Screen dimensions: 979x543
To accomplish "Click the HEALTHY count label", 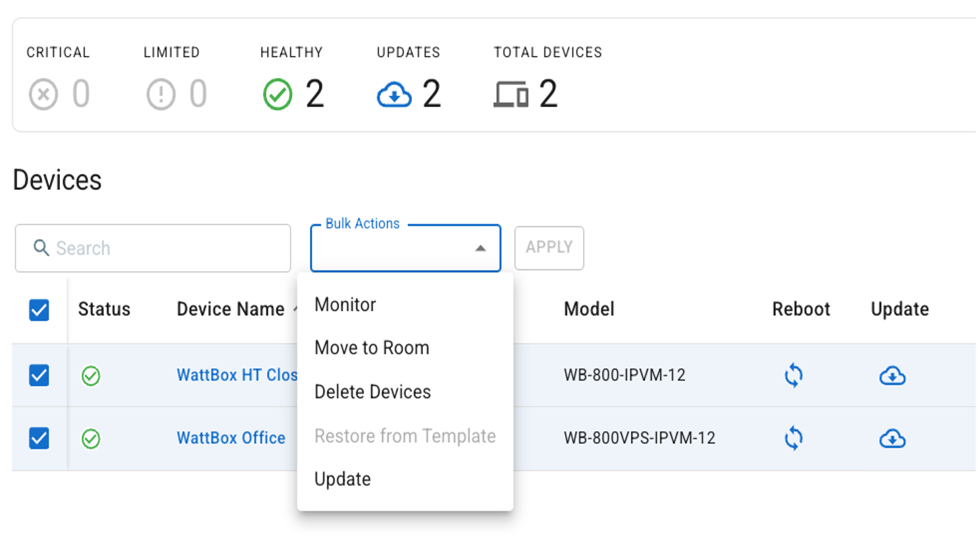I will 291,53.
